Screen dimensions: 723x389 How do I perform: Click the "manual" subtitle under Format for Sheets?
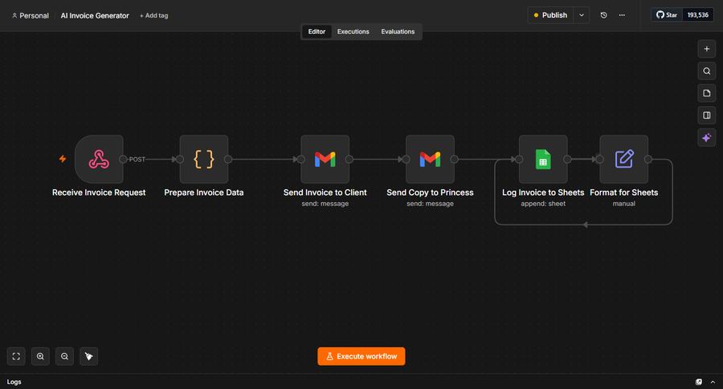(x=624, y=204)
